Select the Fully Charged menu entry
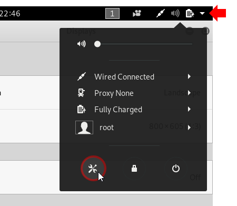Viewport: 237px width, 206px height. point(133,109)
